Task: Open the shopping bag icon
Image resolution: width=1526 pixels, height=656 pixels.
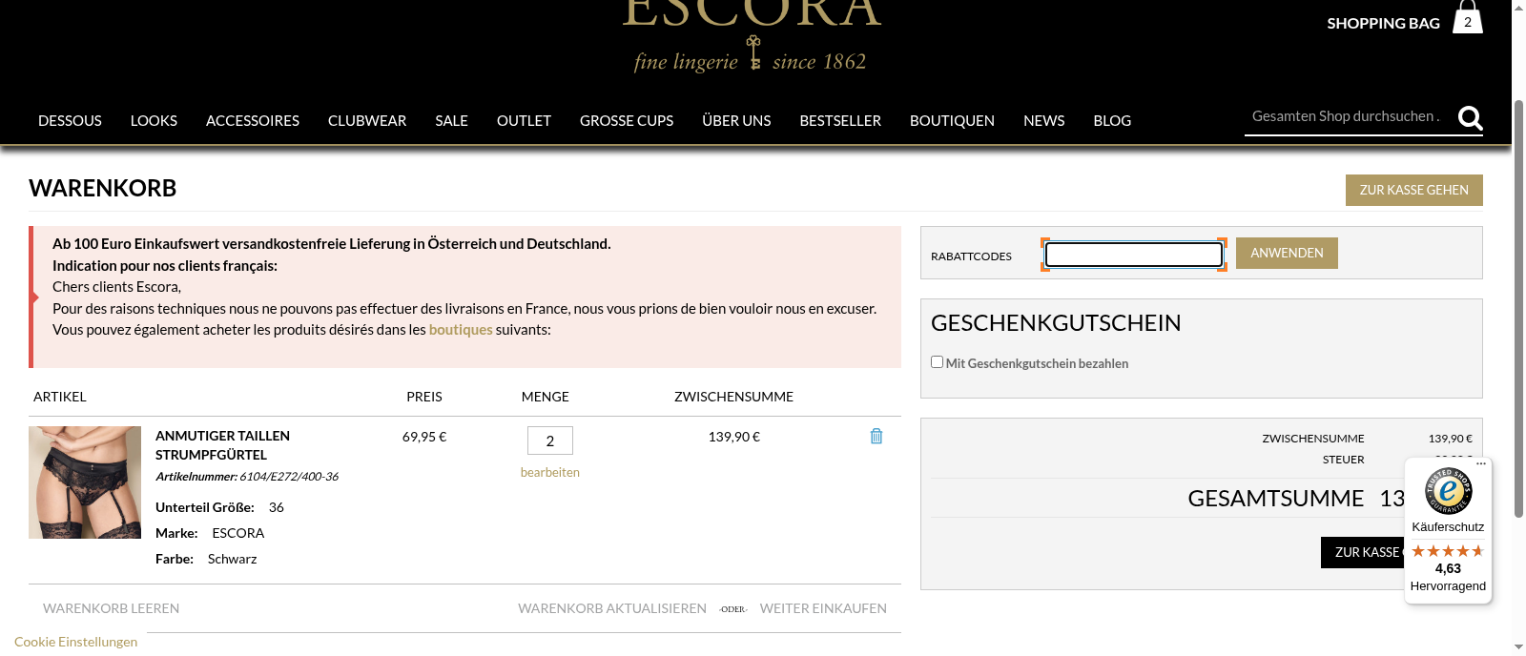Action: 1468,17
